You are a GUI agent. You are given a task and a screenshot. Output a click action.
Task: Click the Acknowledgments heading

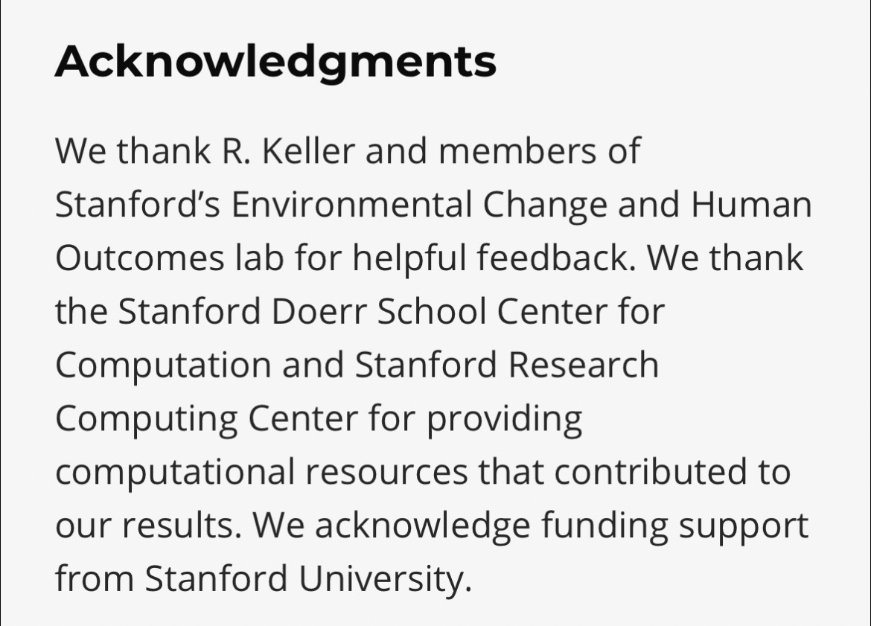275,62
